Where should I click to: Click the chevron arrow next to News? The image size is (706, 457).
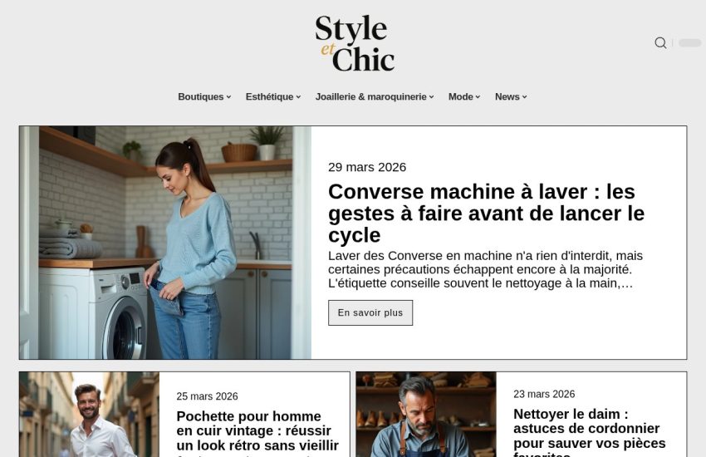coord(525,97)
